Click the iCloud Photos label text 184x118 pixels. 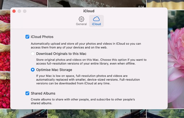coord(42,37)
